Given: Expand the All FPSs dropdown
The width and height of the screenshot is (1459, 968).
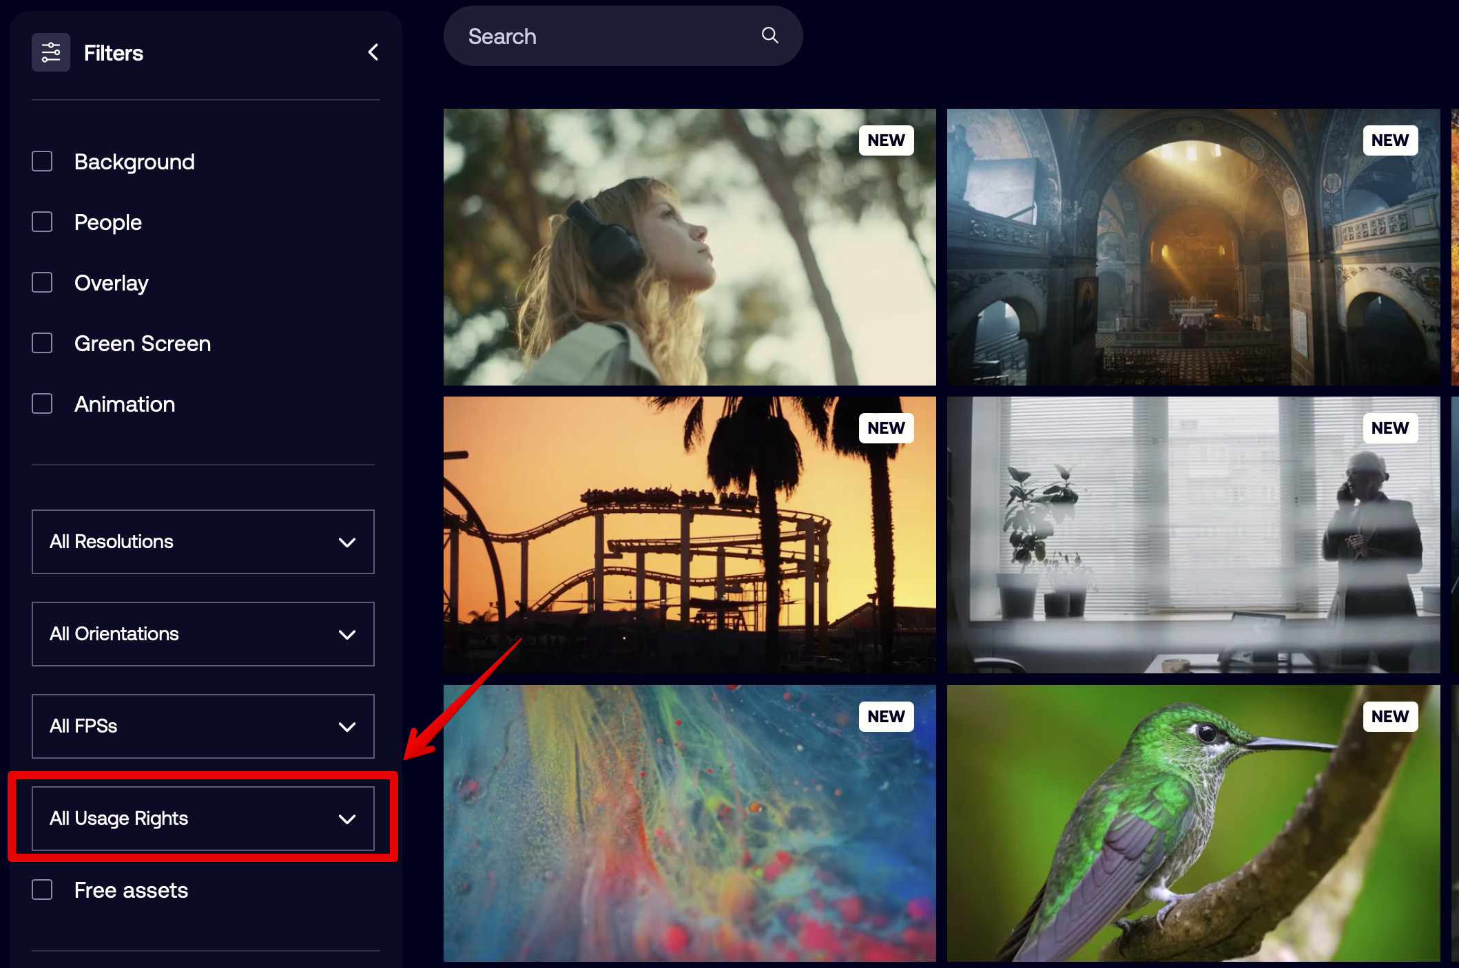Looking at the screenshot, I should click(203, 726).
